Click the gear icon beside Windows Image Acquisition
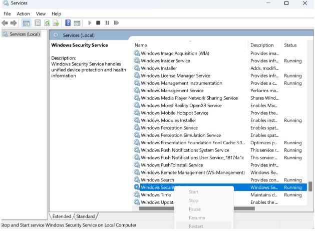 pyautogui.click(x=137, y=53)
